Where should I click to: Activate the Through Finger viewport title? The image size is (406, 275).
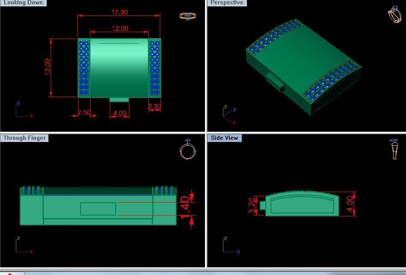(24, 138)
